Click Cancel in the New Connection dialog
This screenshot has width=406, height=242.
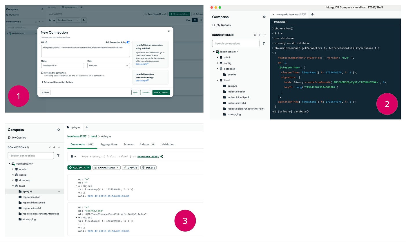pyautogui.click(x=46, y=92)
